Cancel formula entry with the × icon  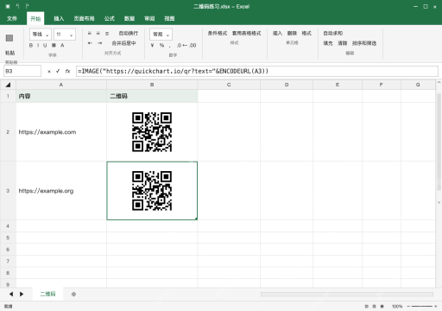click(49, 72)
